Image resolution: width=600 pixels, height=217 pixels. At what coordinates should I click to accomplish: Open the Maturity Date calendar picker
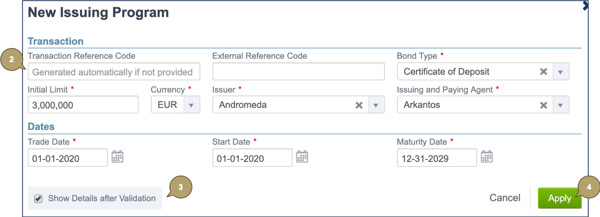487,156
